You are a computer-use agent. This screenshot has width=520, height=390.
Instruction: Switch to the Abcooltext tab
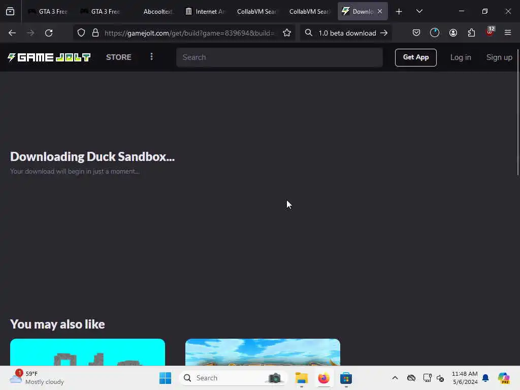click(152, 11)
